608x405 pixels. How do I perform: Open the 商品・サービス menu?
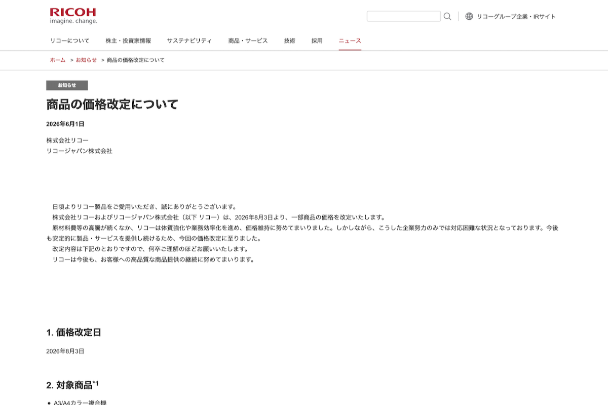(248, 41)
